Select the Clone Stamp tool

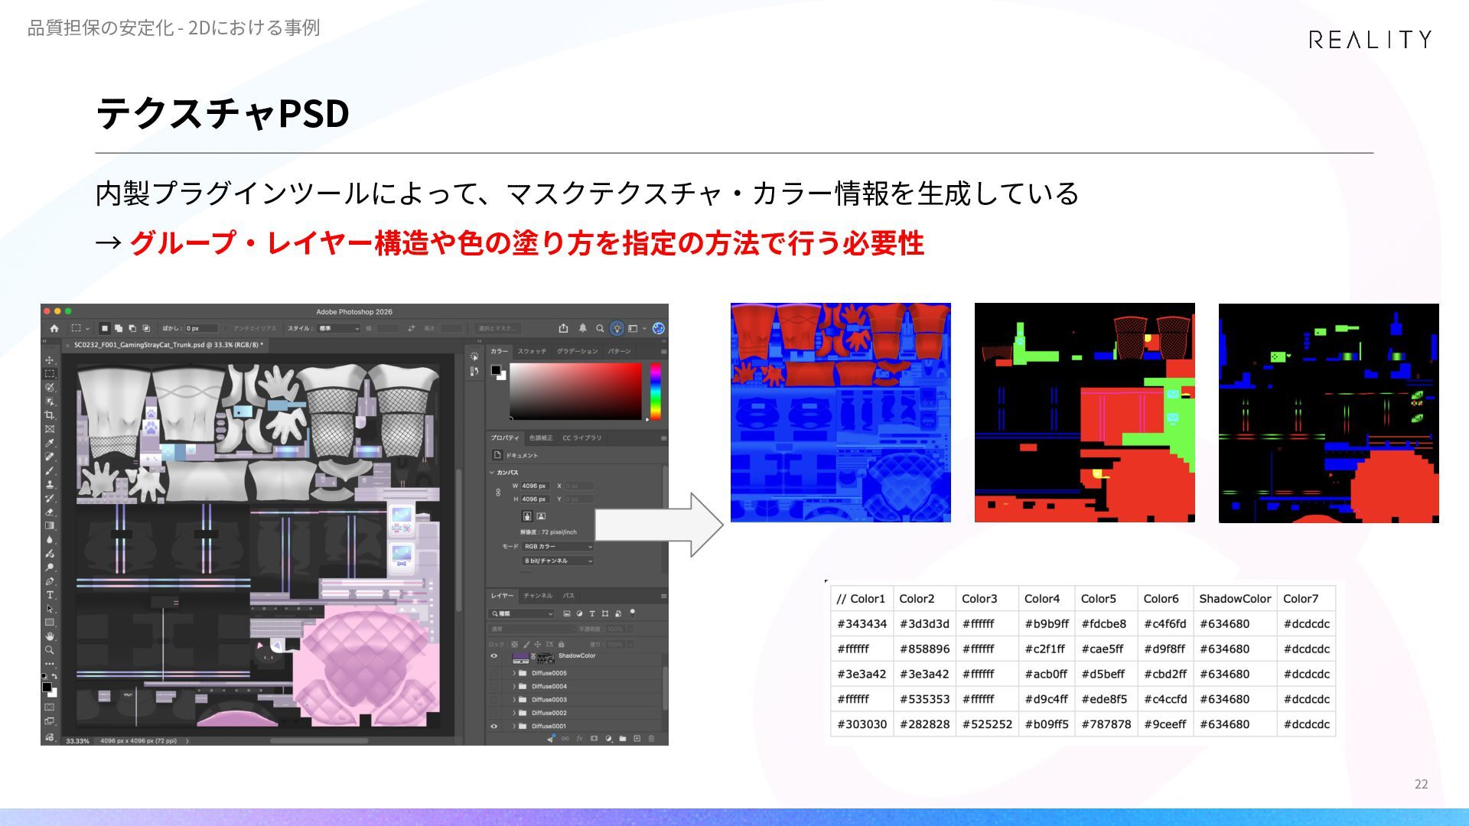50,484
